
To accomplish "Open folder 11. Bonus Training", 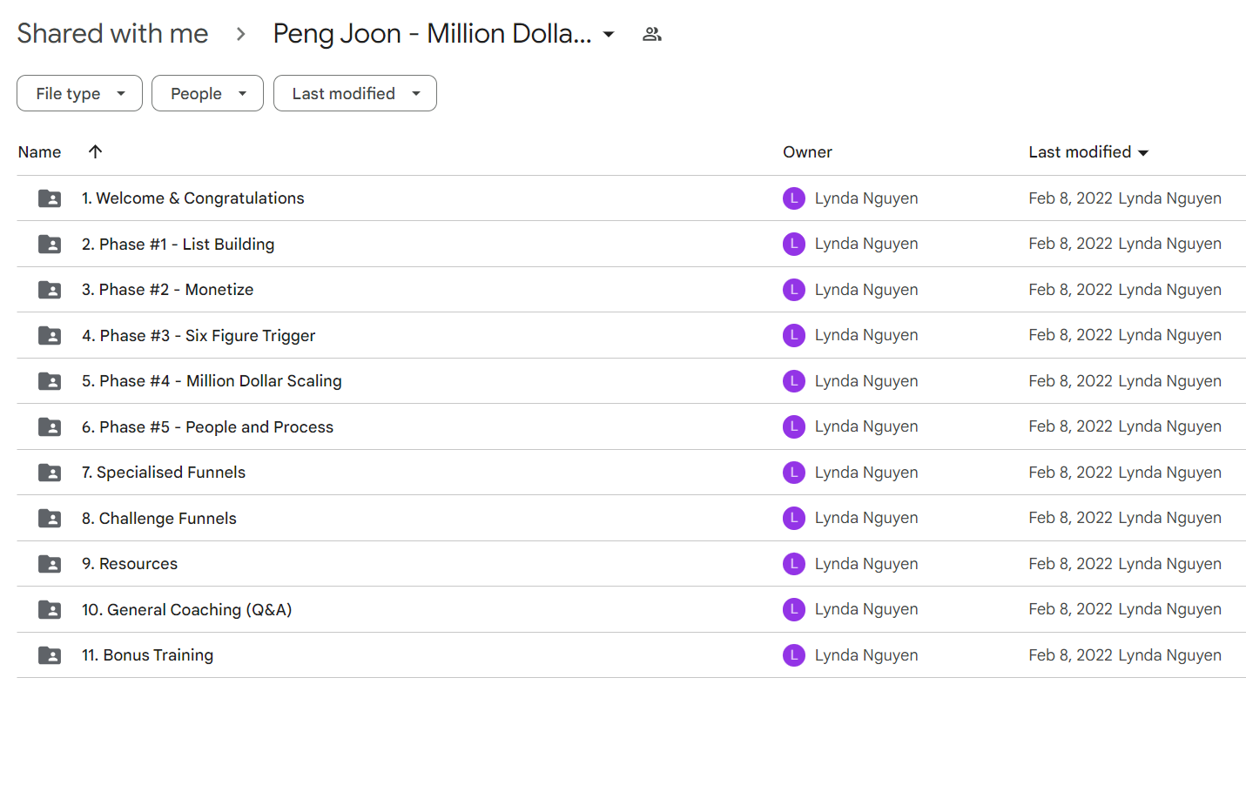I will click(148, 655).
